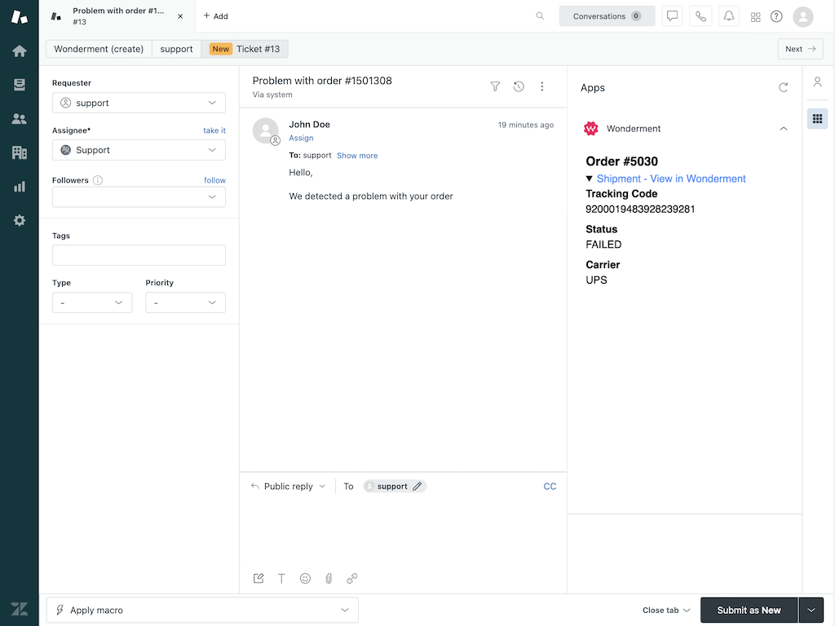Expand the Priority dropdown
Screen dimensions: 835x626
(185, 302)
